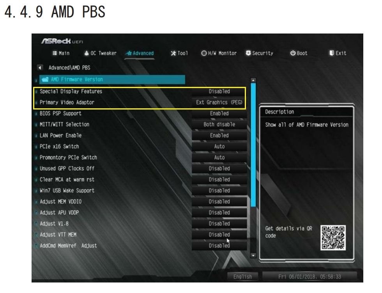Screen dimensions: 382x293
Task: Open Adjust MEM VDDIO value dropdown
Action: click(x=219, y=202)
